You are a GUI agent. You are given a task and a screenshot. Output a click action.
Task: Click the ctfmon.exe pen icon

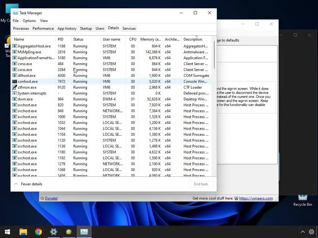coord(14,87)
